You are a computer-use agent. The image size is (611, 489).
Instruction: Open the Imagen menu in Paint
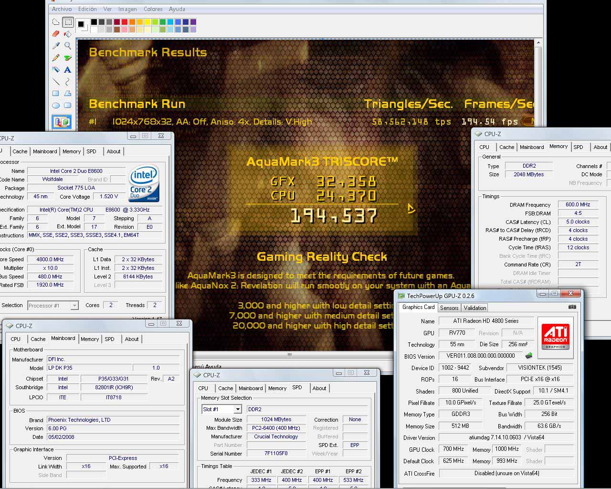coord(128,9)
